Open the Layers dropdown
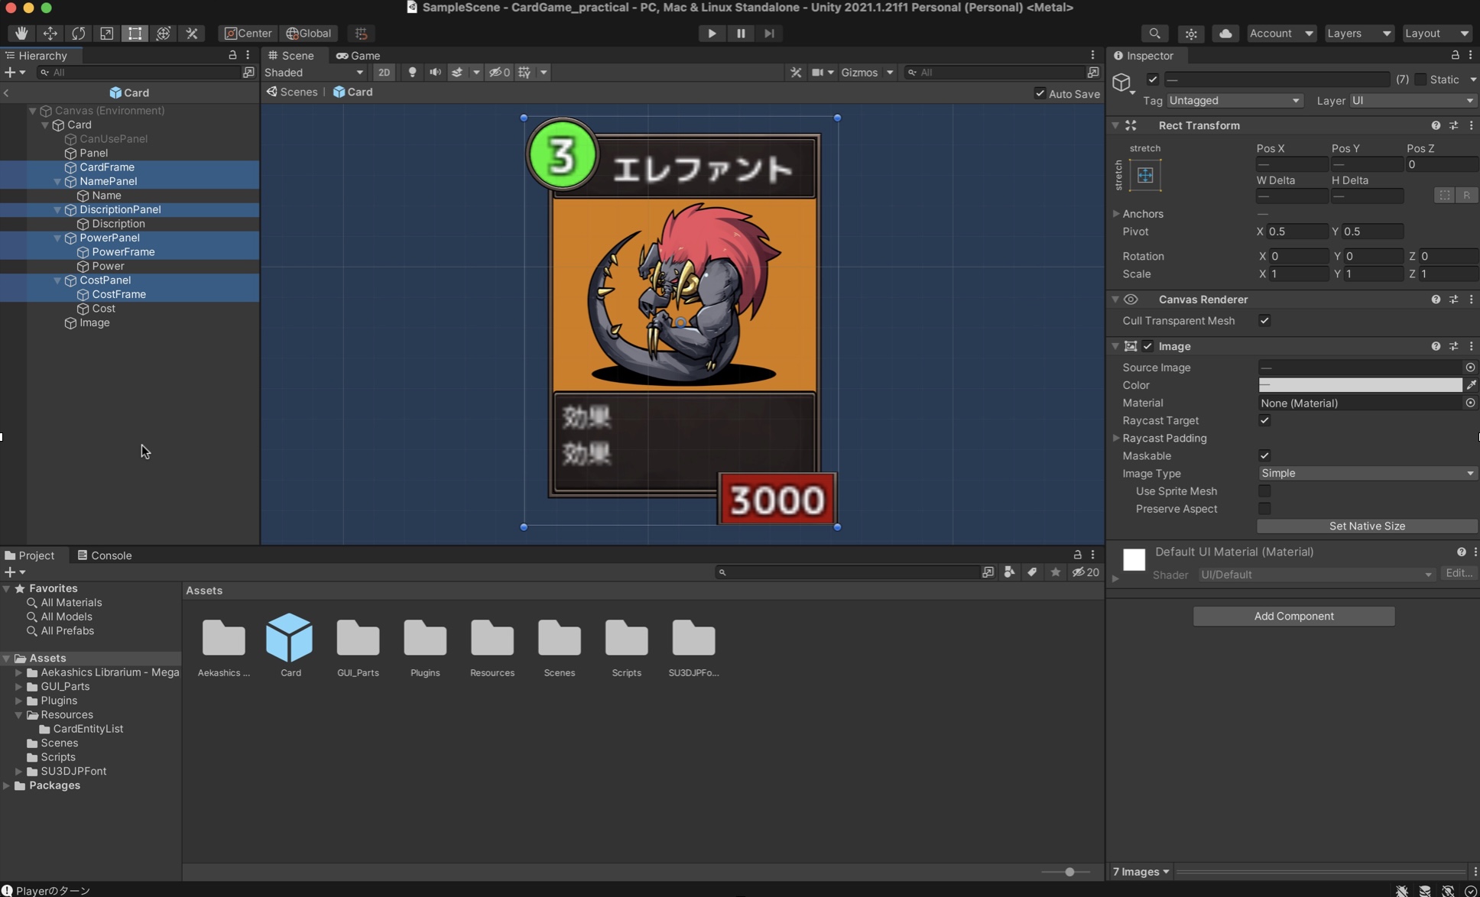 (x=1358, y=33)
